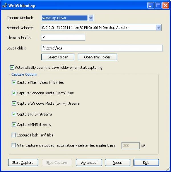The image size is (171, 172).
Task: Click the Start Capture button
Action: [x=23, y=163]
